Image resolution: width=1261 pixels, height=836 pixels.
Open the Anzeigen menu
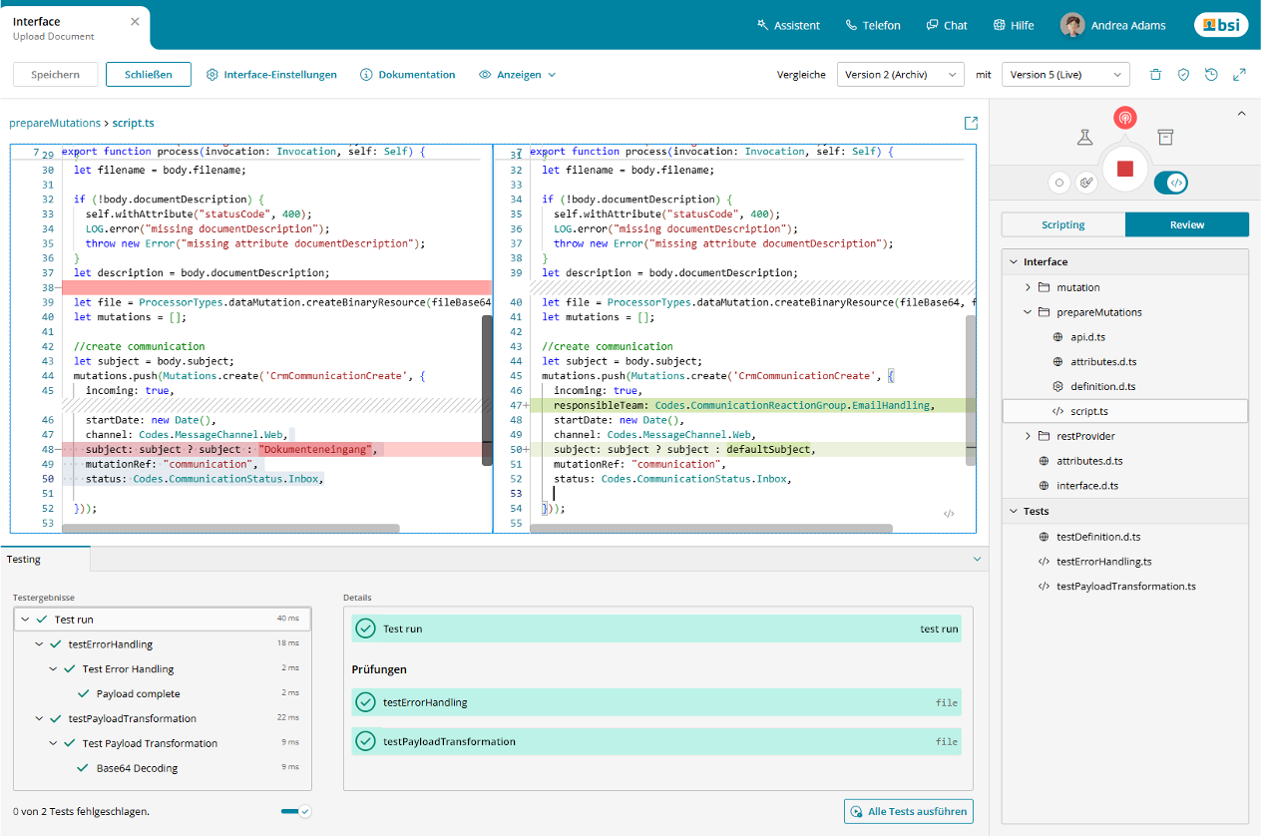(517, 74)
